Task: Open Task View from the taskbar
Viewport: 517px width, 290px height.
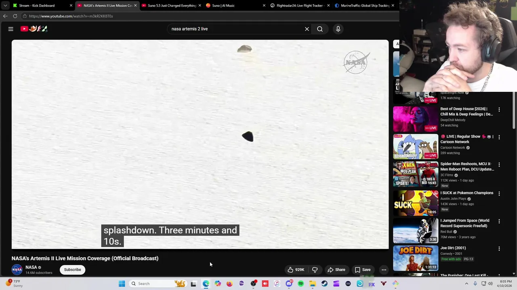Action: click(193, 284)
